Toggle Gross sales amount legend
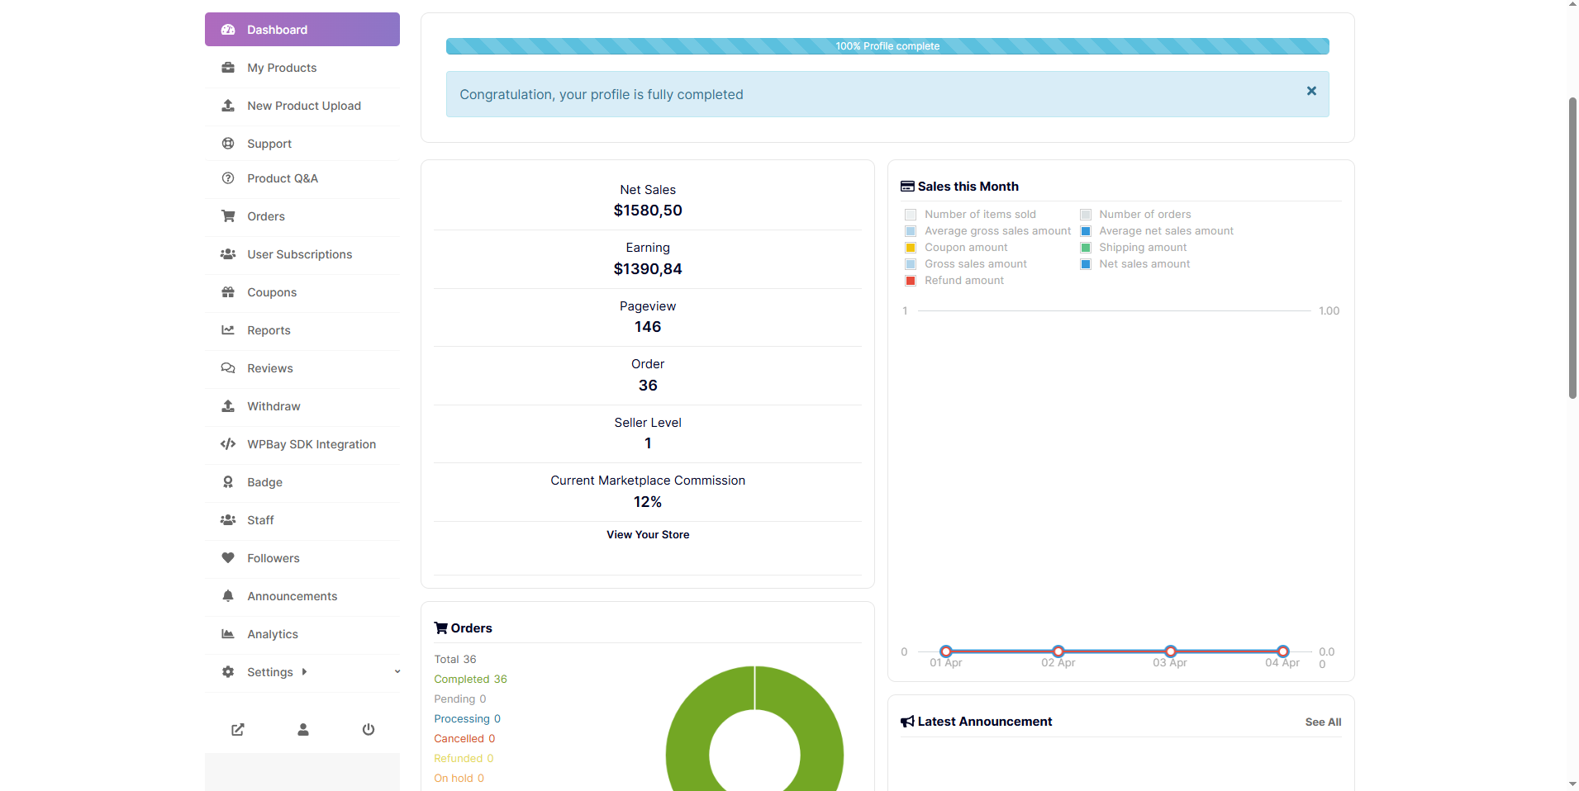Screen dimensions: 1579x791 click(x=966, y=264)
